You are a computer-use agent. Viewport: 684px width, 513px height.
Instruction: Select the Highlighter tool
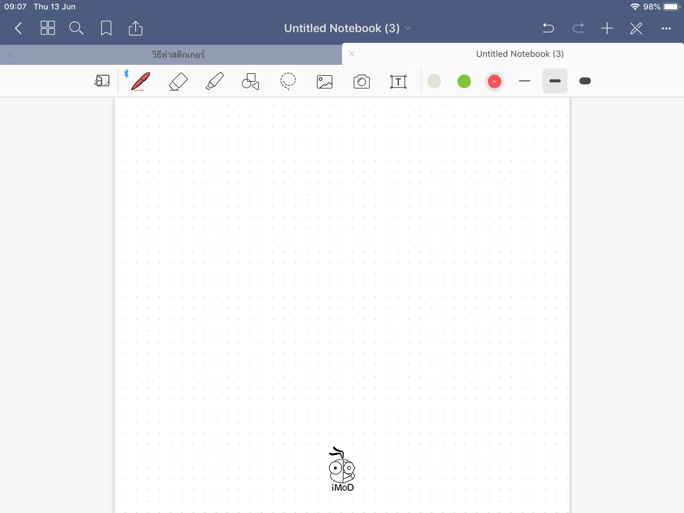pyautogui.click(x=215, y=81)
